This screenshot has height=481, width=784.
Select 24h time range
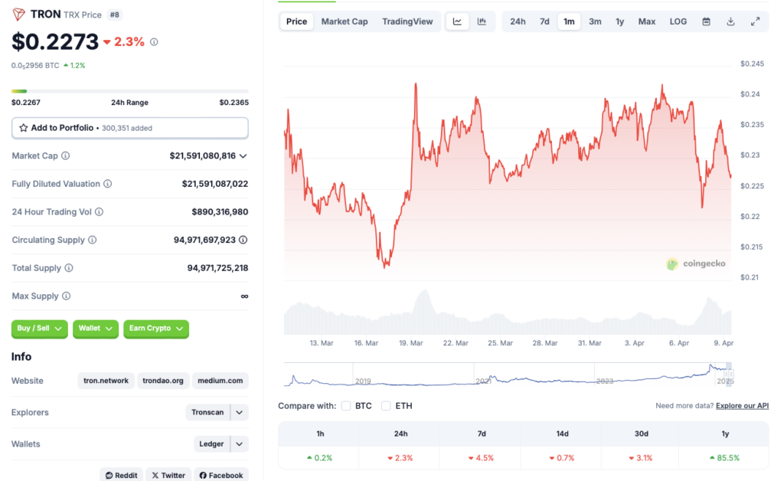point(518,21)
